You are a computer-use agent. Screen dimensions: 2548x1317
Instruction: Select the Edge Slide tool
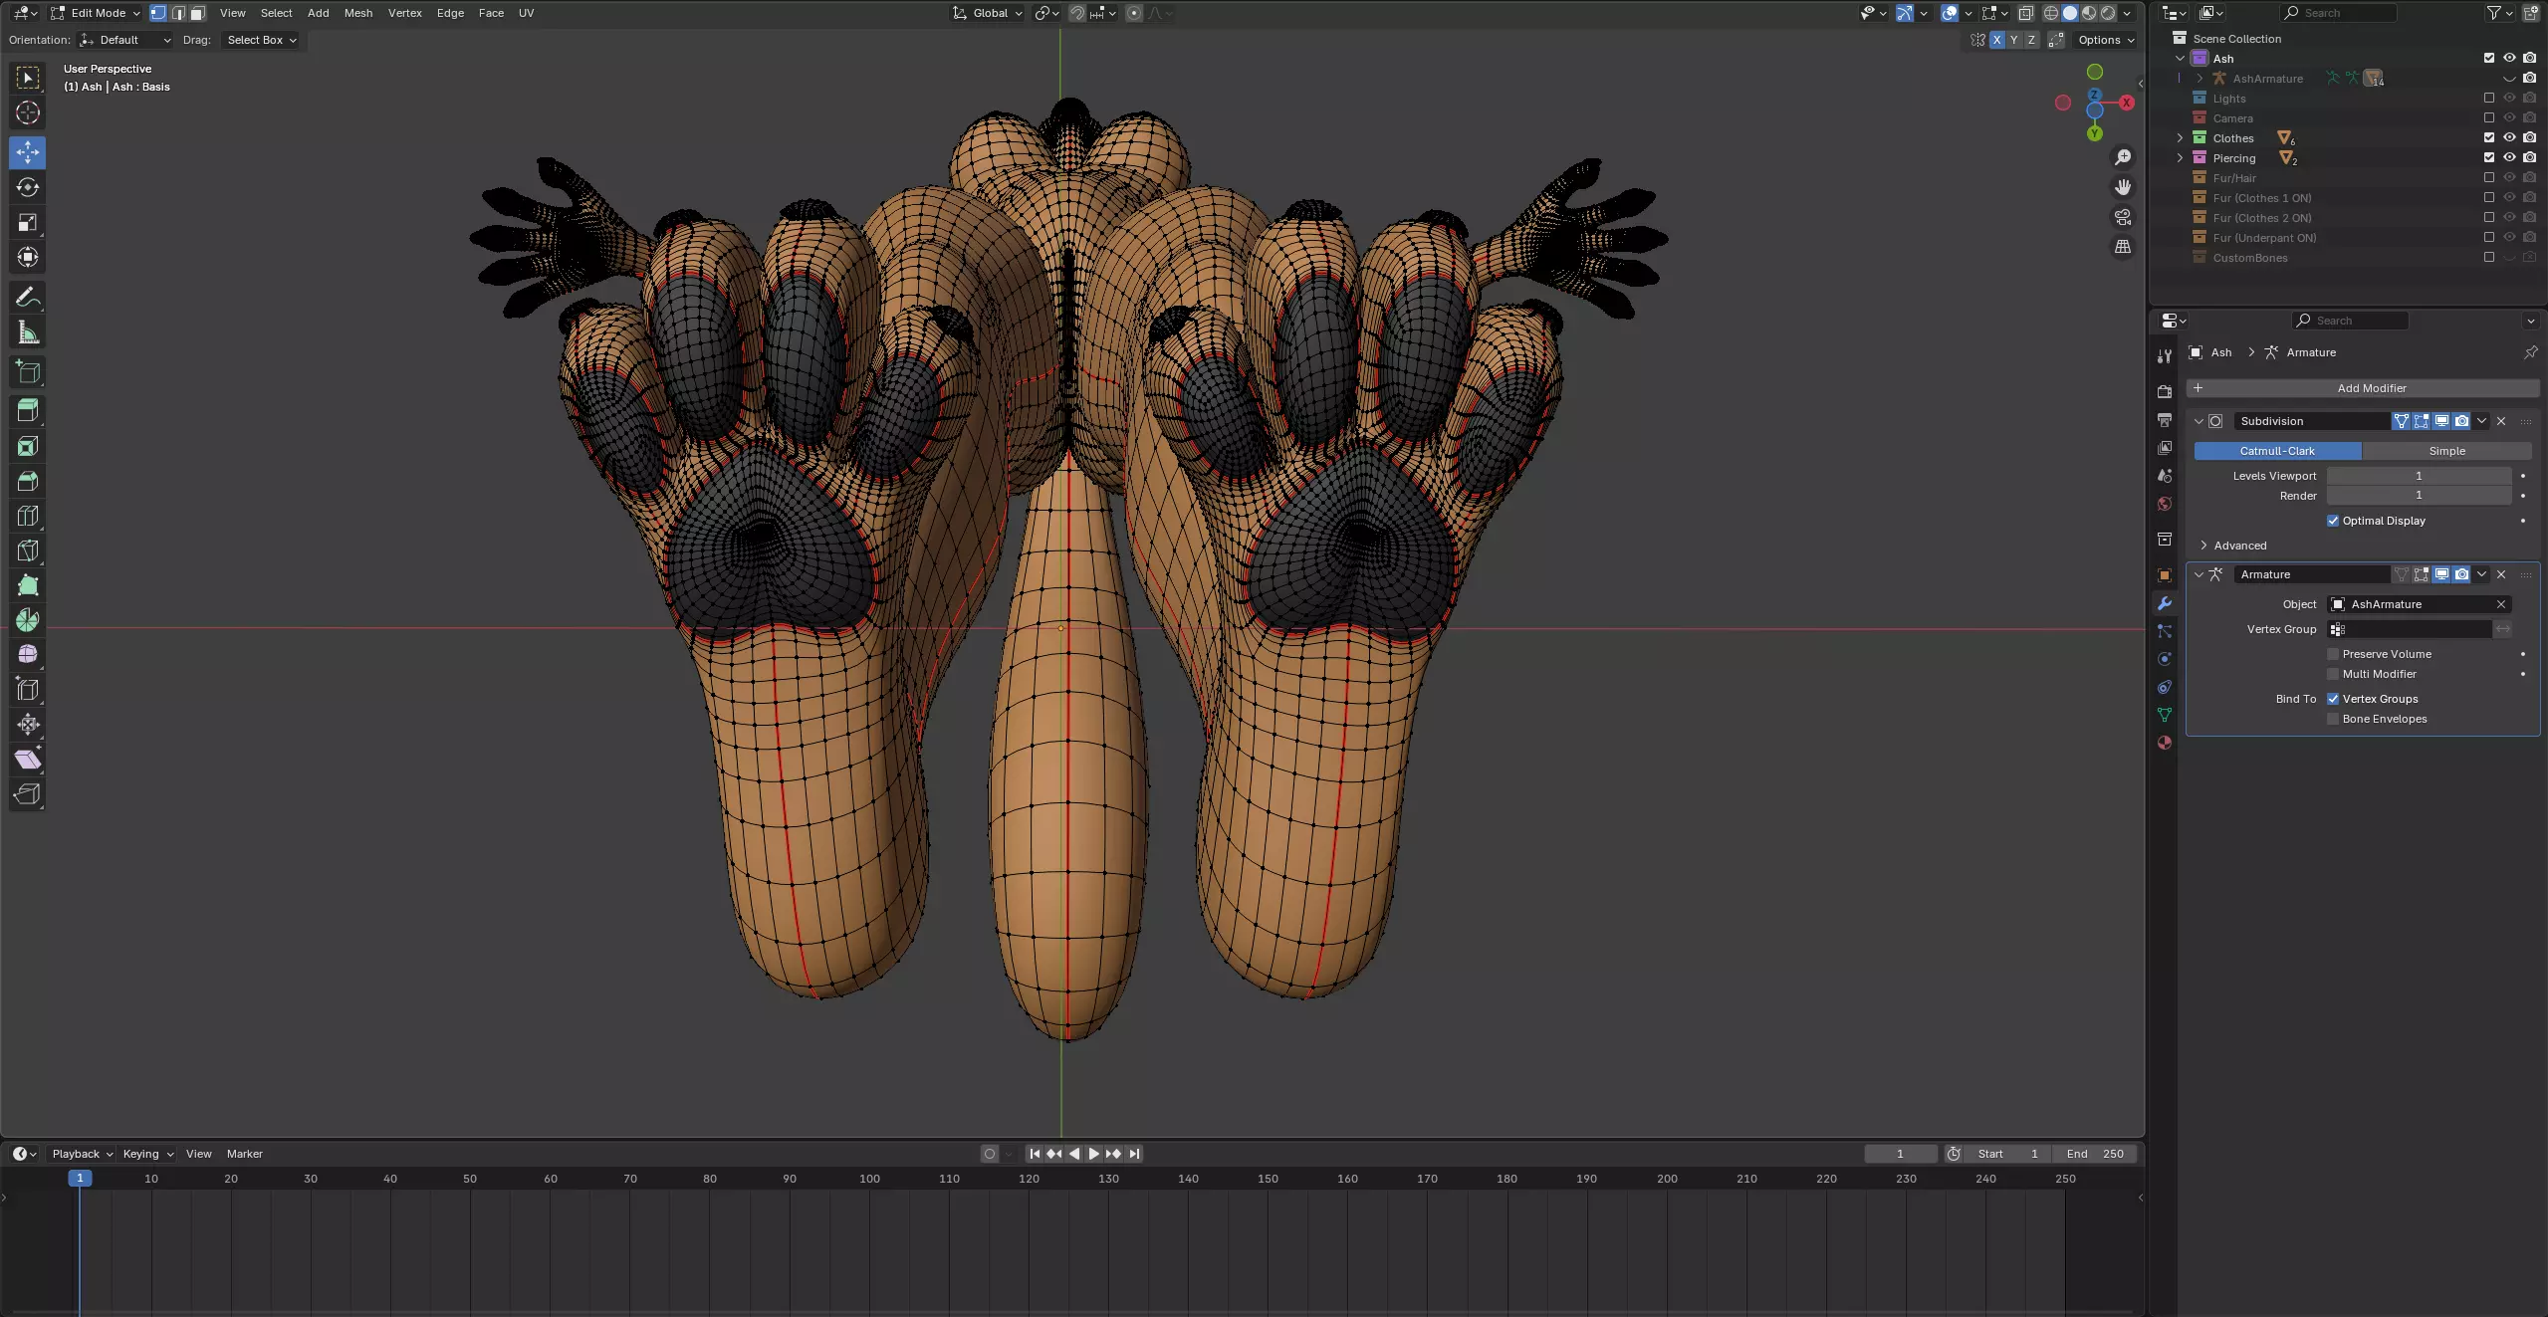click(x=28, y=689)
